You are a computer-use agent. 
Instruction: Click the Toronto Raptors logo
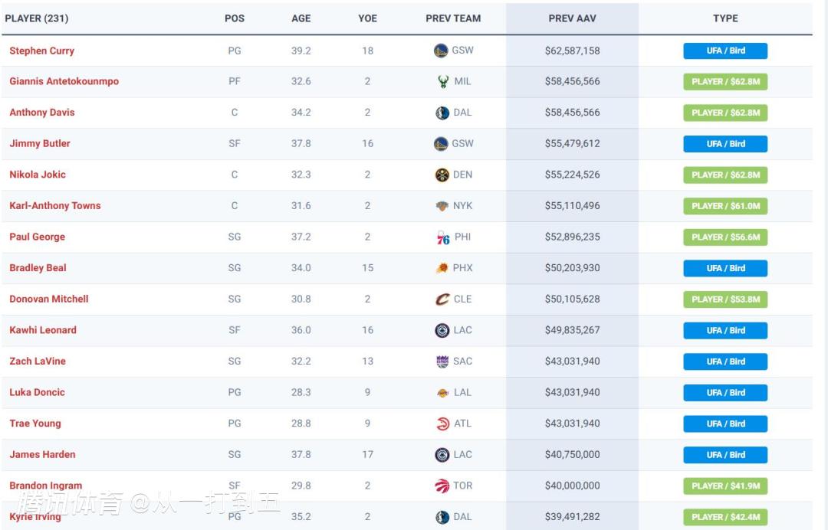tap(442, 486)
